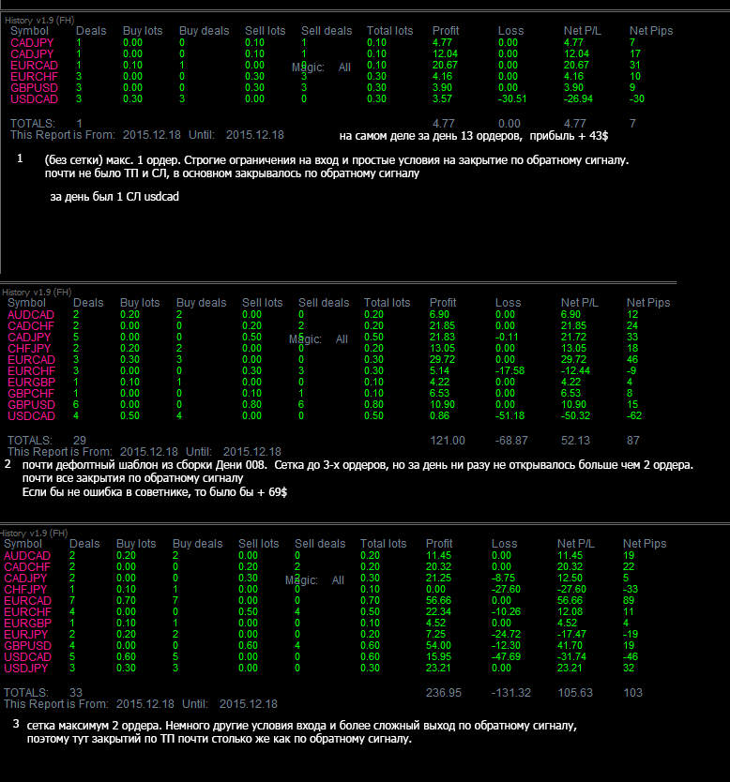This screenshot has width=730, height=782.
Task: Select the note 'за день был 1 СЛ usdcad'
Action: pos(114,197)
